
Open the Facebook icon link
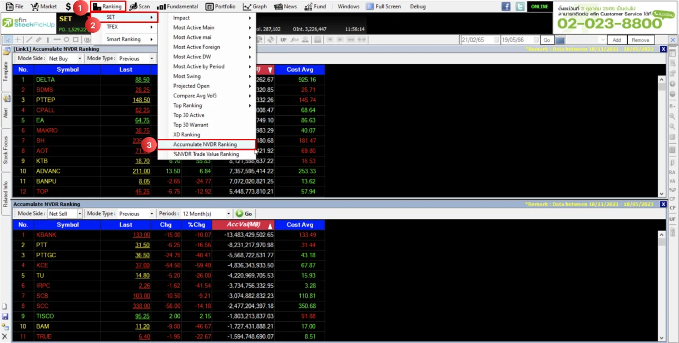(506, 7)
